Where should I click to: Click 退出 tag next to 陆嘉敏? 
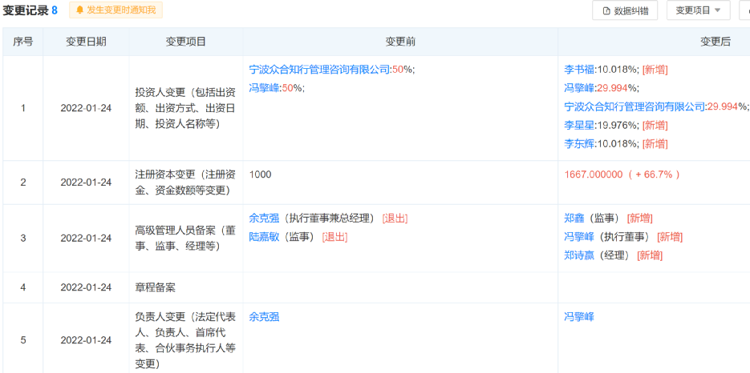[334, 237]
